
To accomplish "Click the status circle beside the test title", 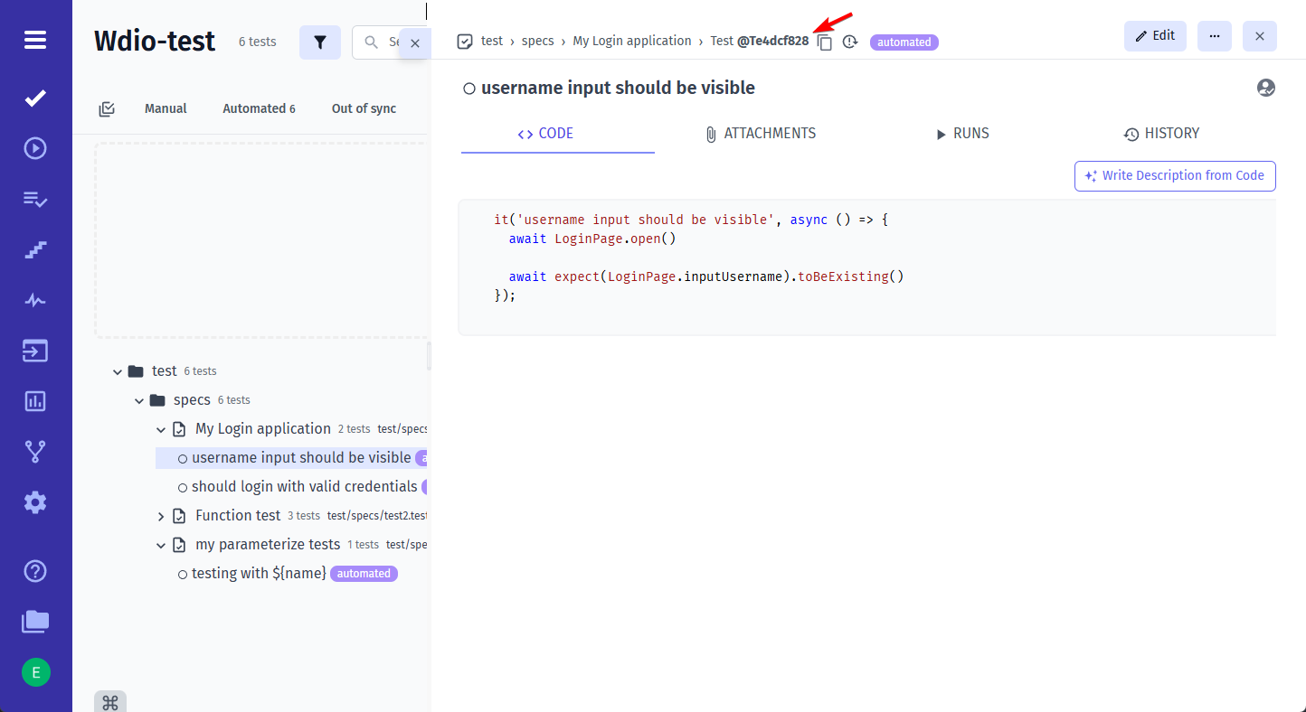I will 469,88.
